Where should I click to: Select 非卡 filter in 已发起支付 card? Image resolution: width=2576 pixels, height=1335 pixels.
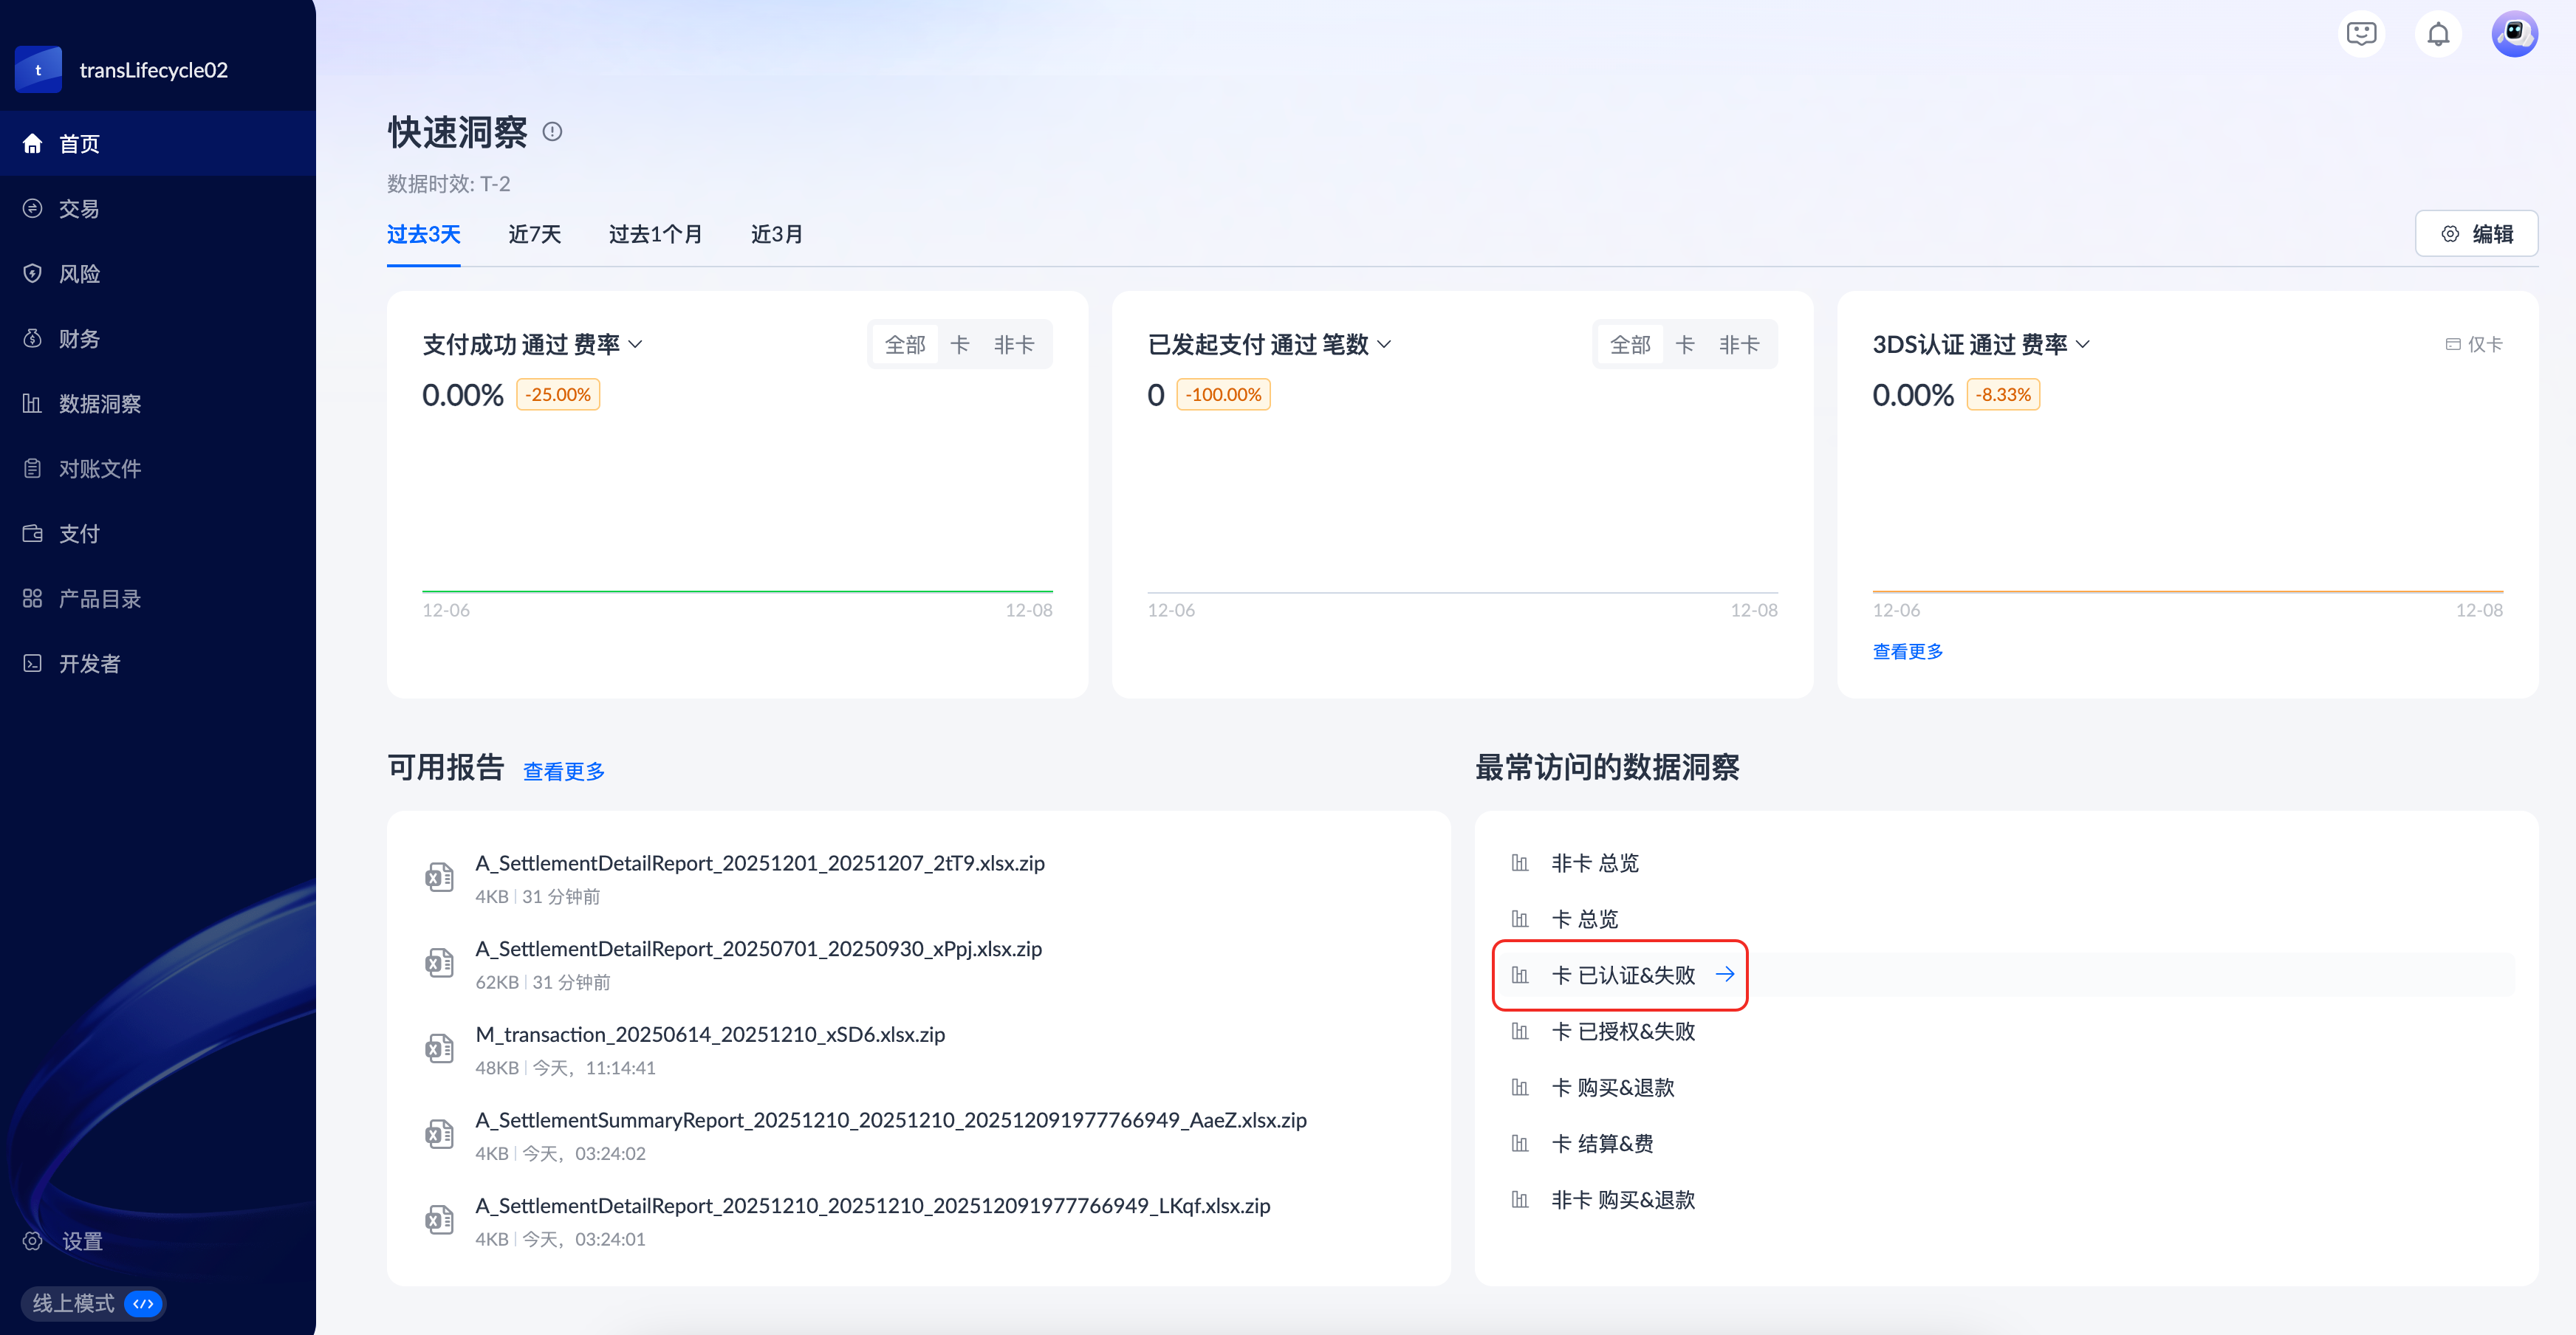pos(1739,345)
